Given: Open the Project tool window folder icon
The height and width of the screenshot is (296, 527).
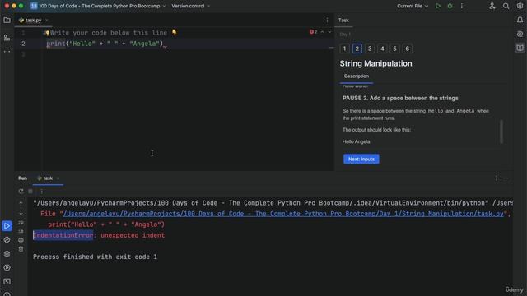Looking at the screenshot, I should 7,21.
